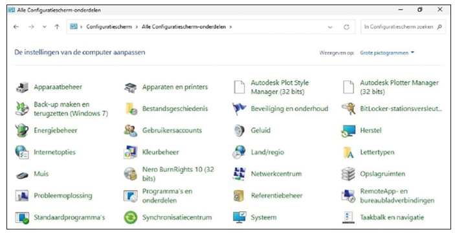Image resolution: width=455 pixels, height=234 pixels.
Task: Open the Programma's en onderdelen icon
Action: point(130,196)
